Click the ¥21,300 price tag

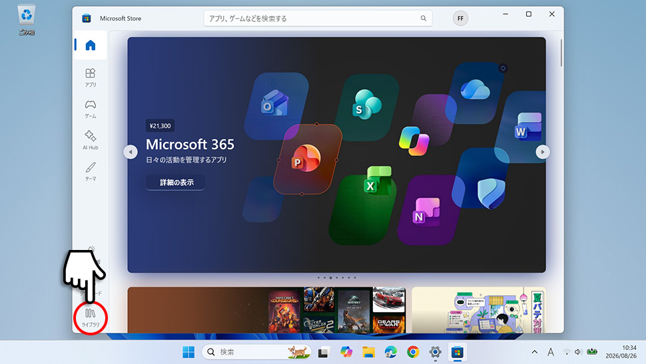[160, 126]
